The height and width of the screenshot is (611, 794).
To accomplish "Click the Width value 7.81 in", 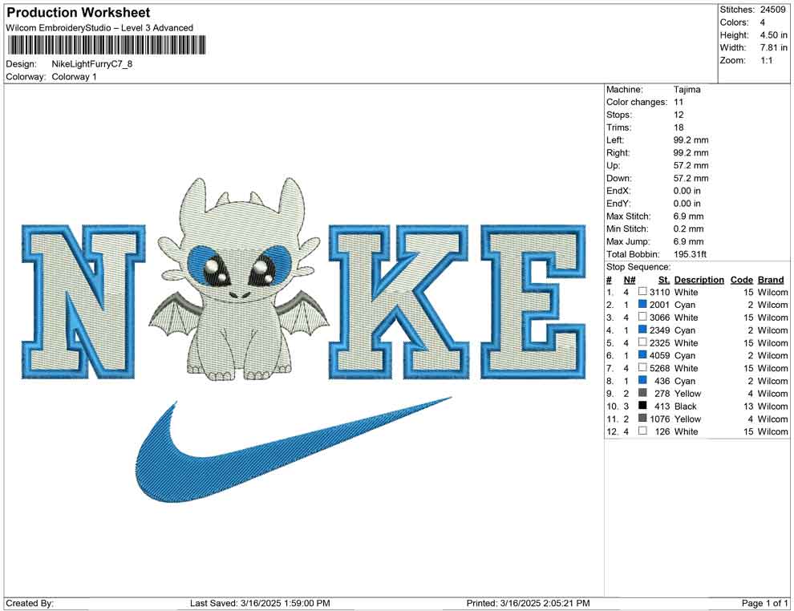I will [x=773, y=47].
